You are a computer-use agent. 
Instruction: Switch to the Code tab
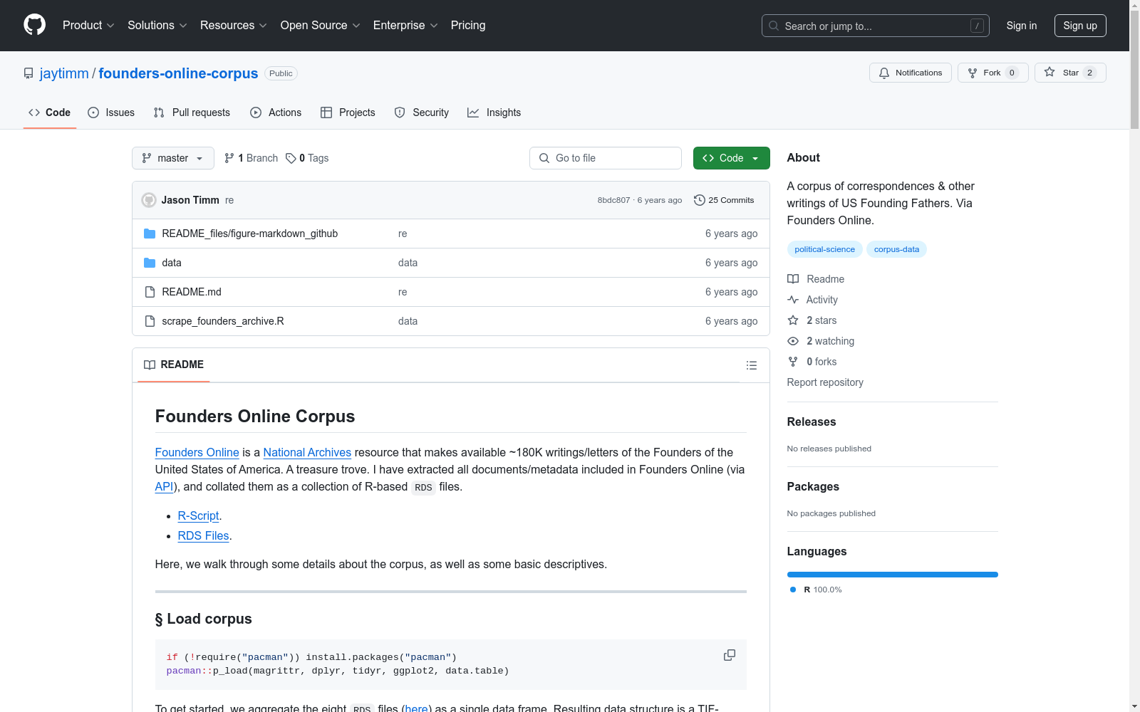pos(50,112)
